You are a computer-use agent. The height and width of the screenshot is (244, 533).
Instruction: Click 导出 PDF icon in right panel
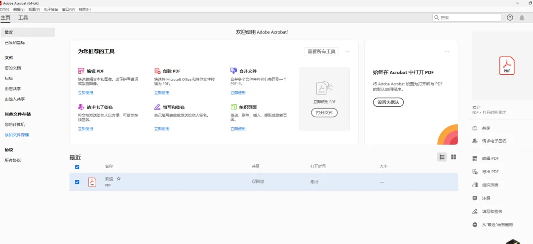[x=475, y=172]
